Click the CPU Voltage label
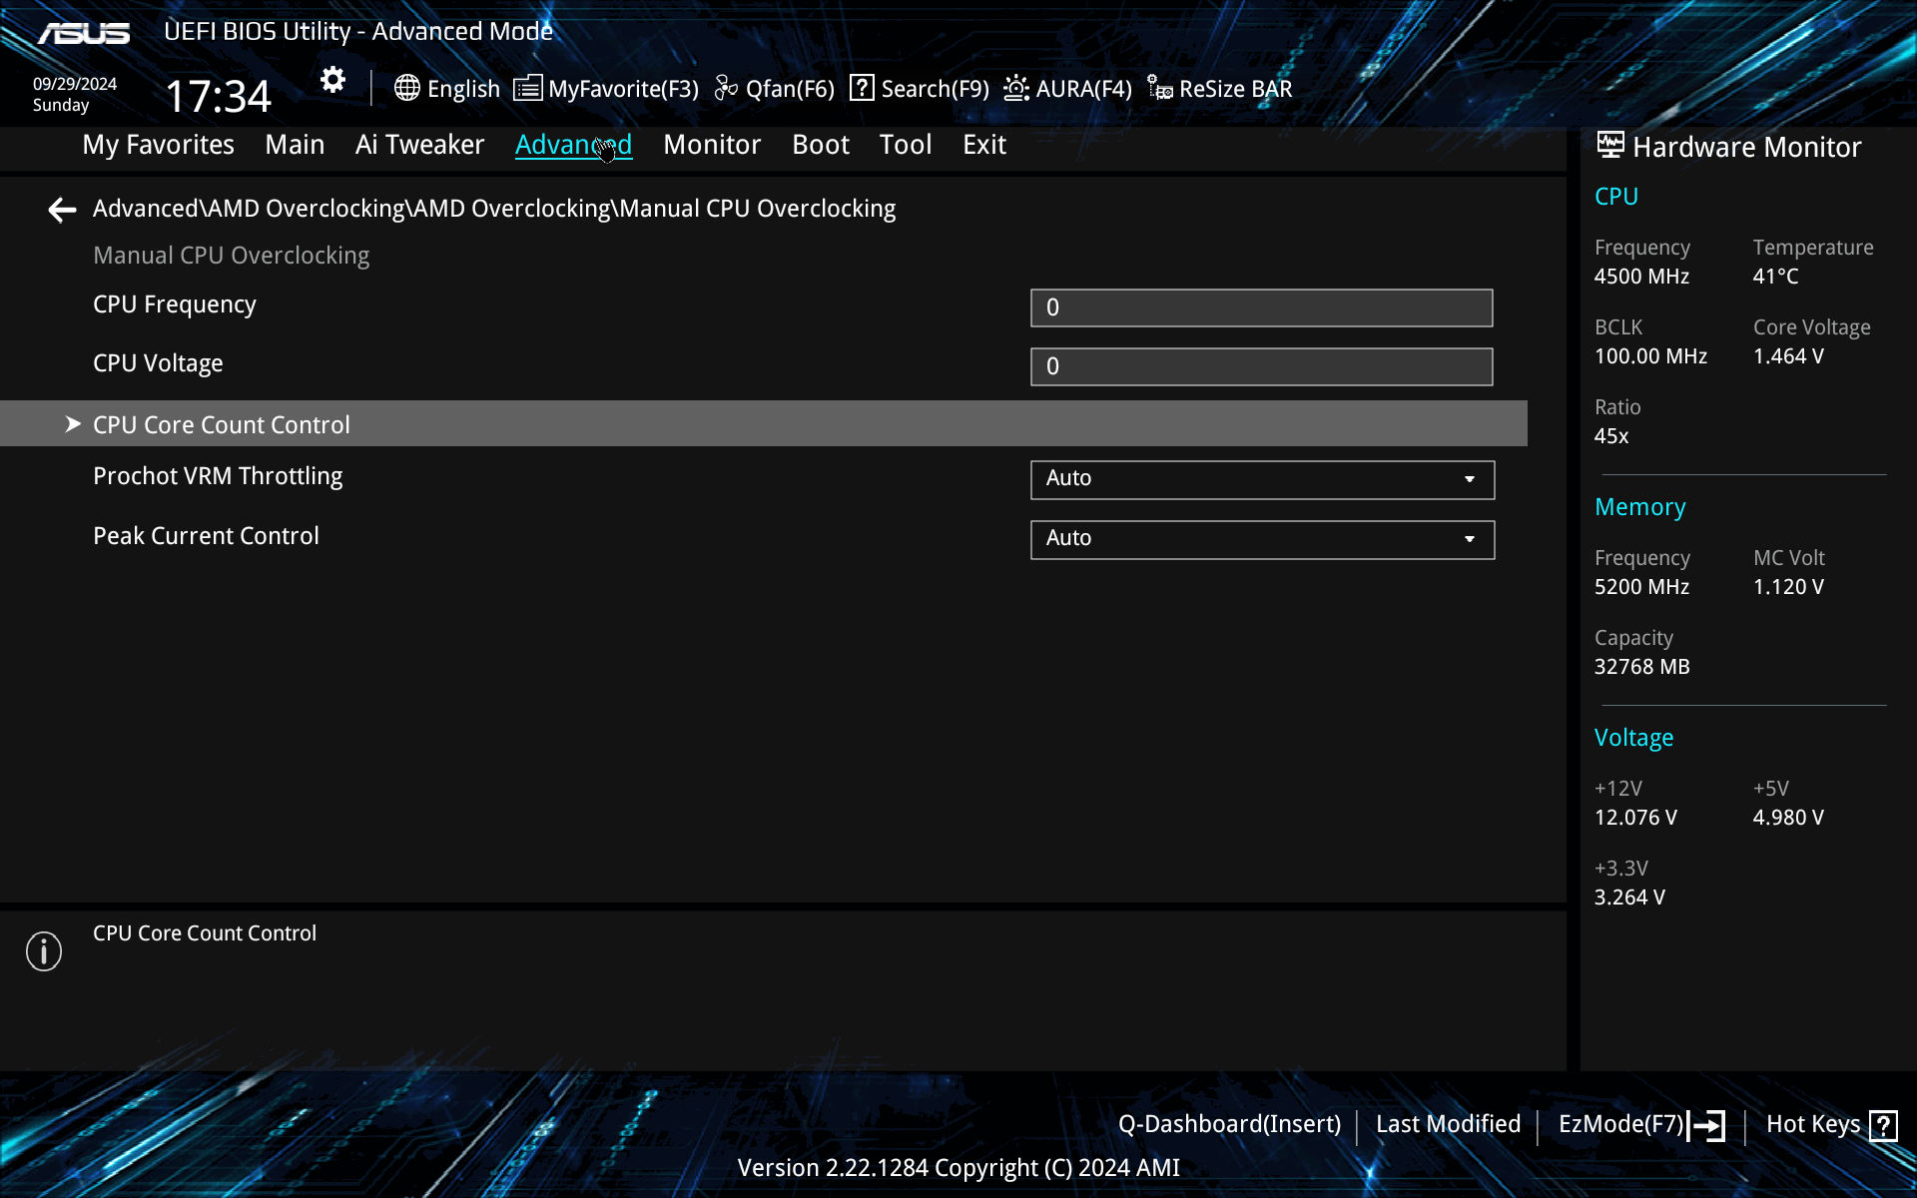Screen dimensions: 1917x1198 [158, 363]
